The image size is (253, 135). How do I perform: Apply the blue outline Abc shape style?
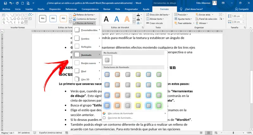coord(53,19)
